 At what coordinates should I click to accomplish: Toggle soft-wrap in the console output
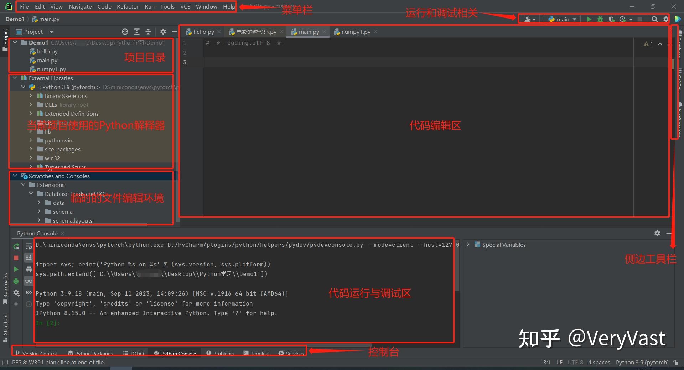tap(29, 246)
